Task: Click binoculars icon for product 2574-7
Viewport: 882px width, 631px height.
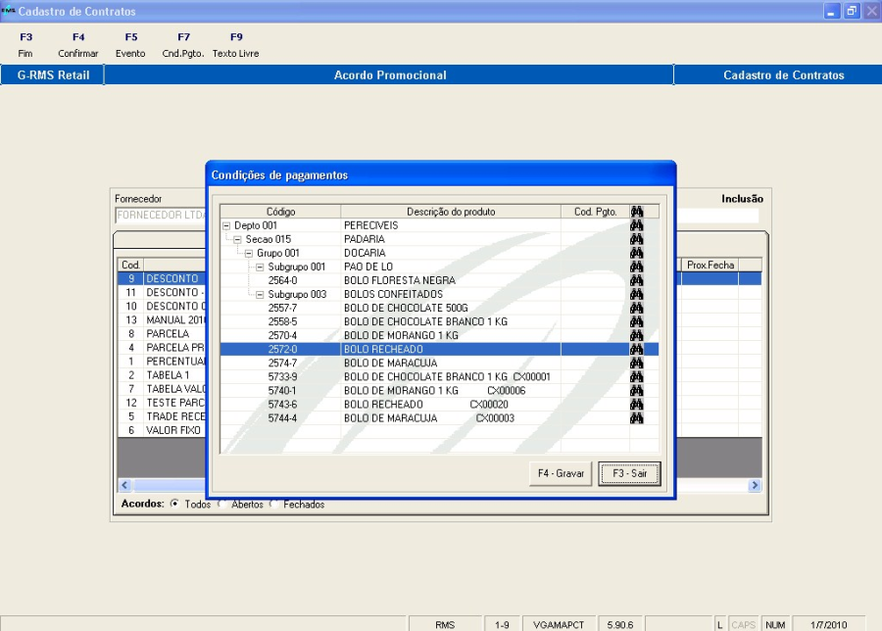Action: point(636,363)
